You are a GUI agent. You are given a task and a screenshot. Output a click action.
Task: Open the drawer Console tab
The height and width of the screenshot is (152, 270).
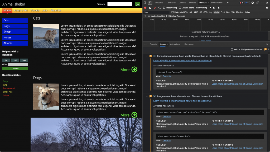coord(153,44)
